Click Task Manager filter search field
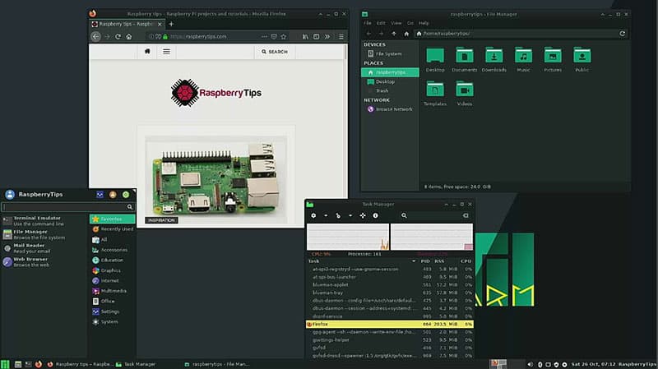Viewport: 658px width, 369px height. [x=434, y=215]
